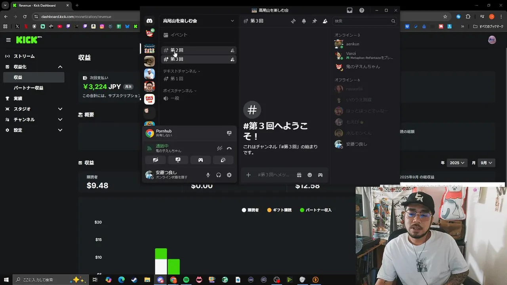Bookmark this page with star icon
Viewport: 507px width, 285px height.
point(445,17)
